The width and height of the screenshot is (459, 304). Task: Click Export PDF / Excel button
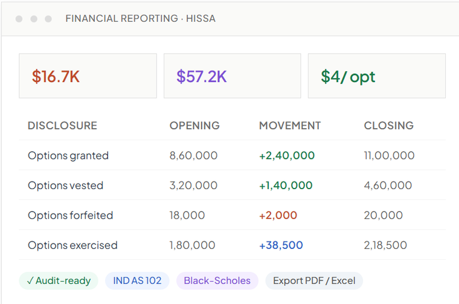314,280
